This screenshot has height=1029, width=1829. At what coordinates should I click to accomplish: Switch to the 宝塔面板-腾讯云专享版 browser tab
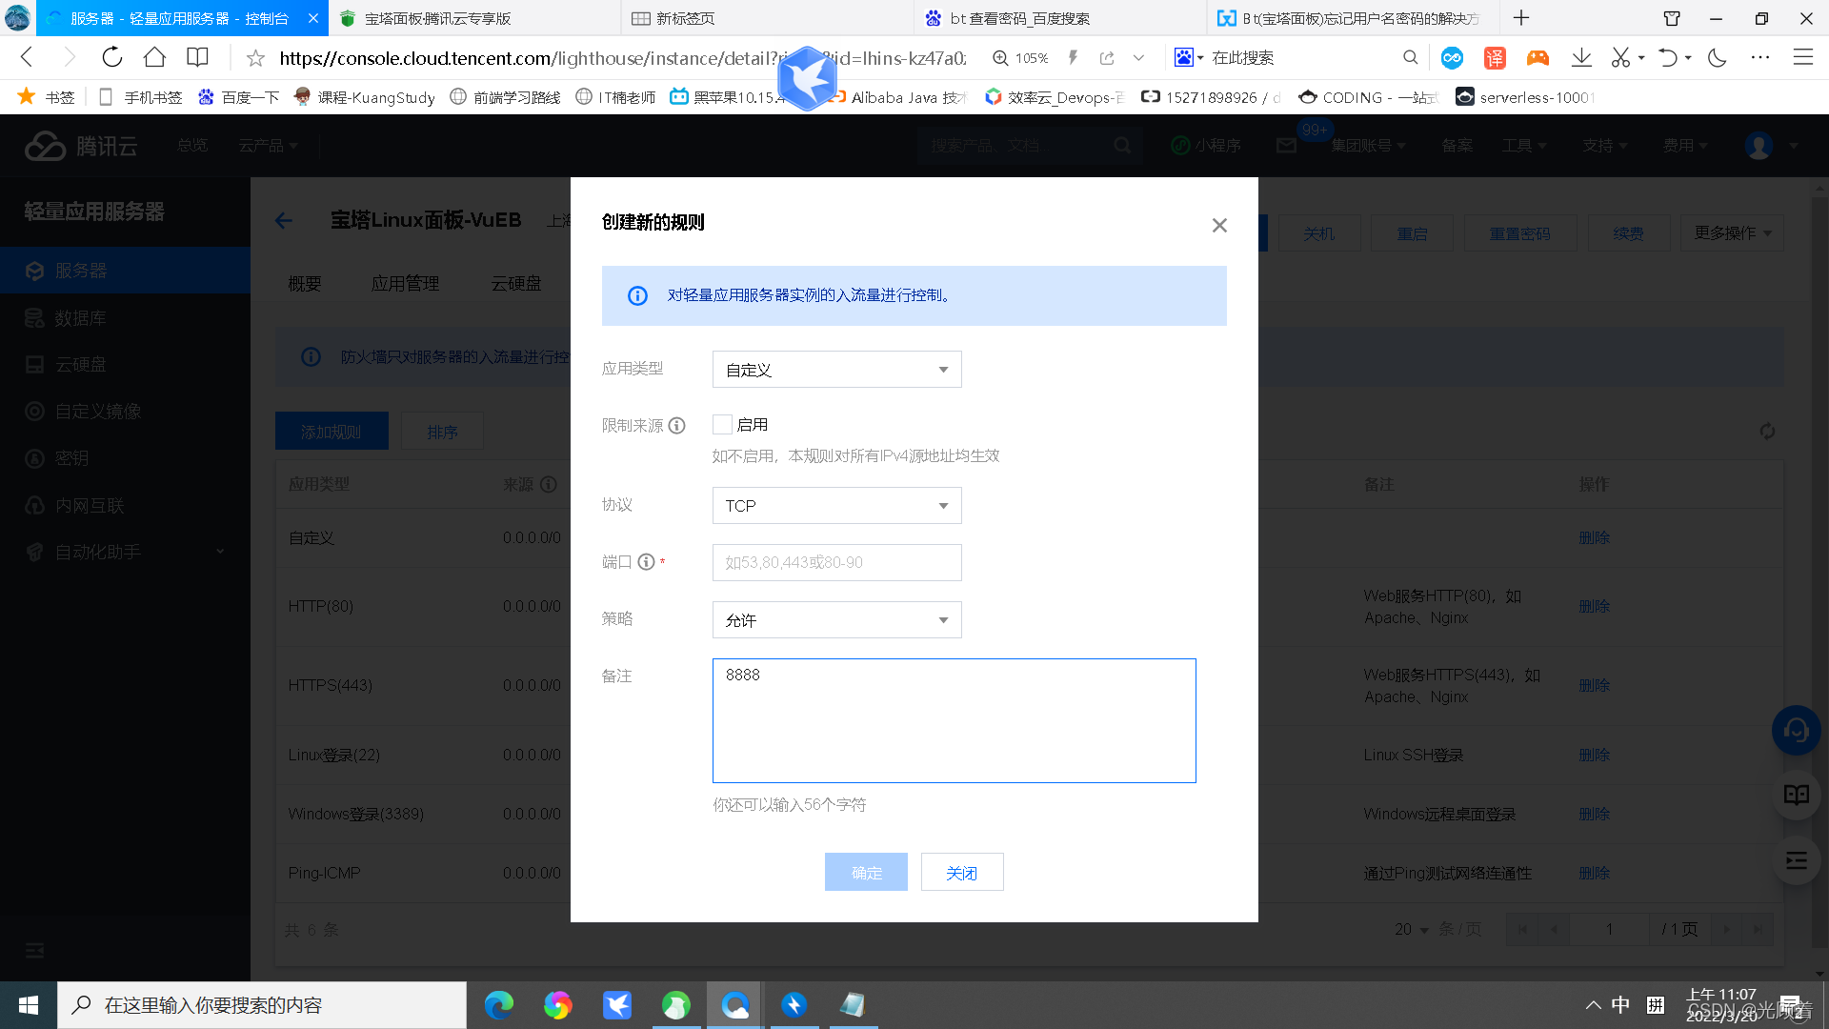pyautogui.click(x=438, y=18)
